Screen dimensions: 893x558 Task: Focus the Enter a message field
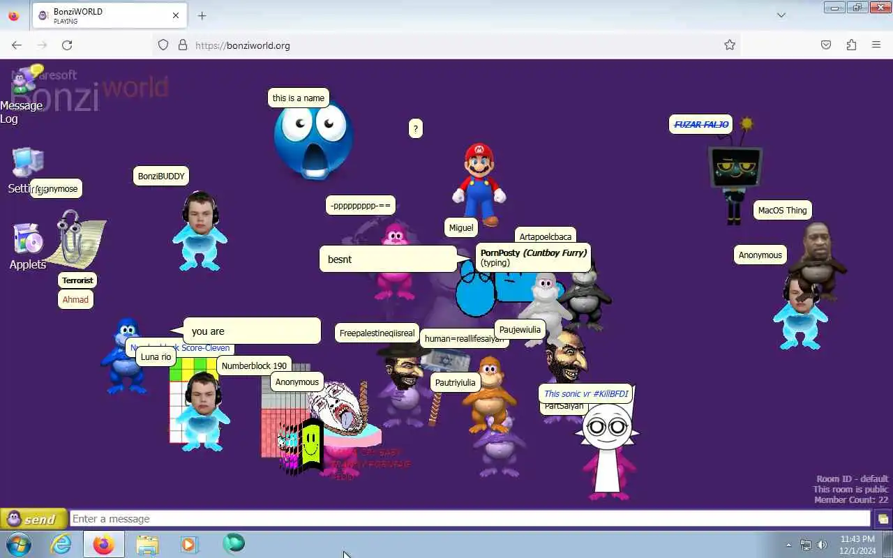[470, 519]
